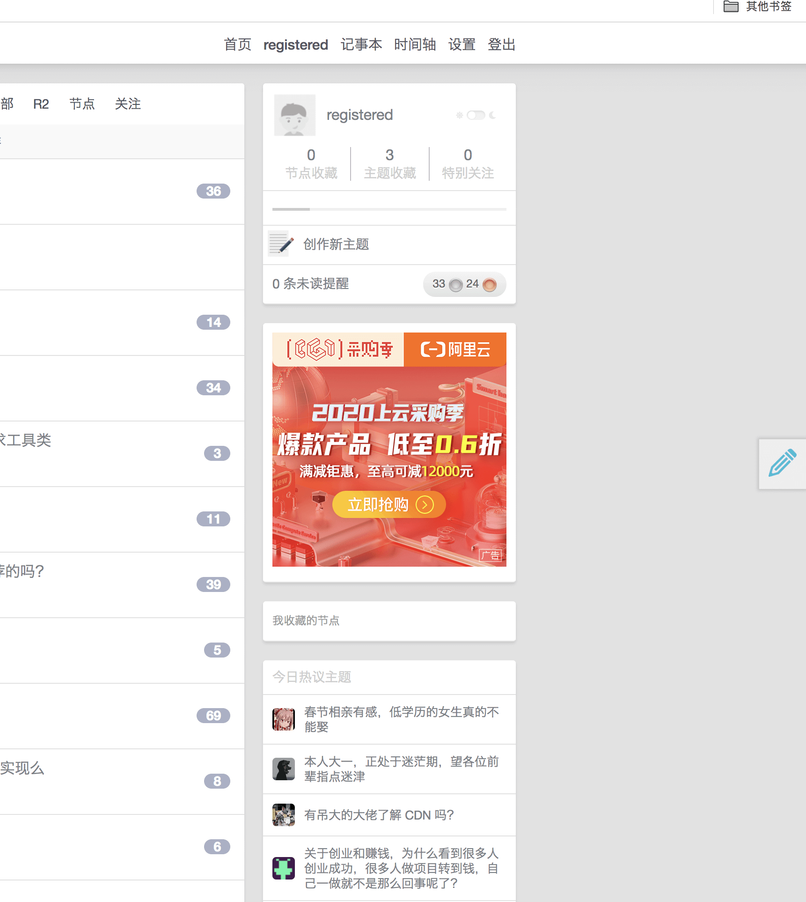806x902 pixels.
Task: Click the 阿里云 advertisement banner
Action: click(389, 450)
